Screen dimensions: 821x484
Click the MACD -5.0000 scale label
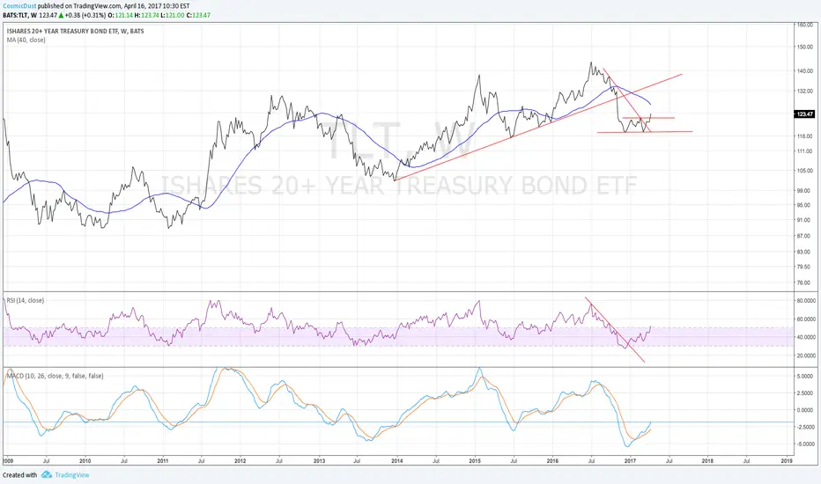805,444
